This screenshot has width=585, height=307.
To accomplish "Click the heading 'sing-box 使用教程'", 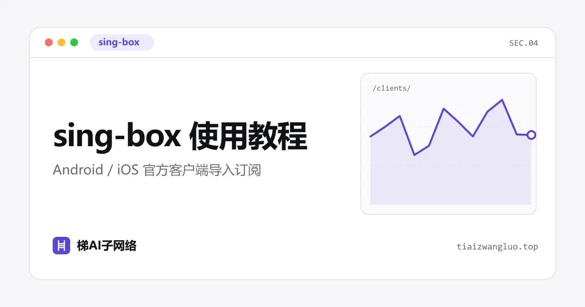I will tap(180, 136).
